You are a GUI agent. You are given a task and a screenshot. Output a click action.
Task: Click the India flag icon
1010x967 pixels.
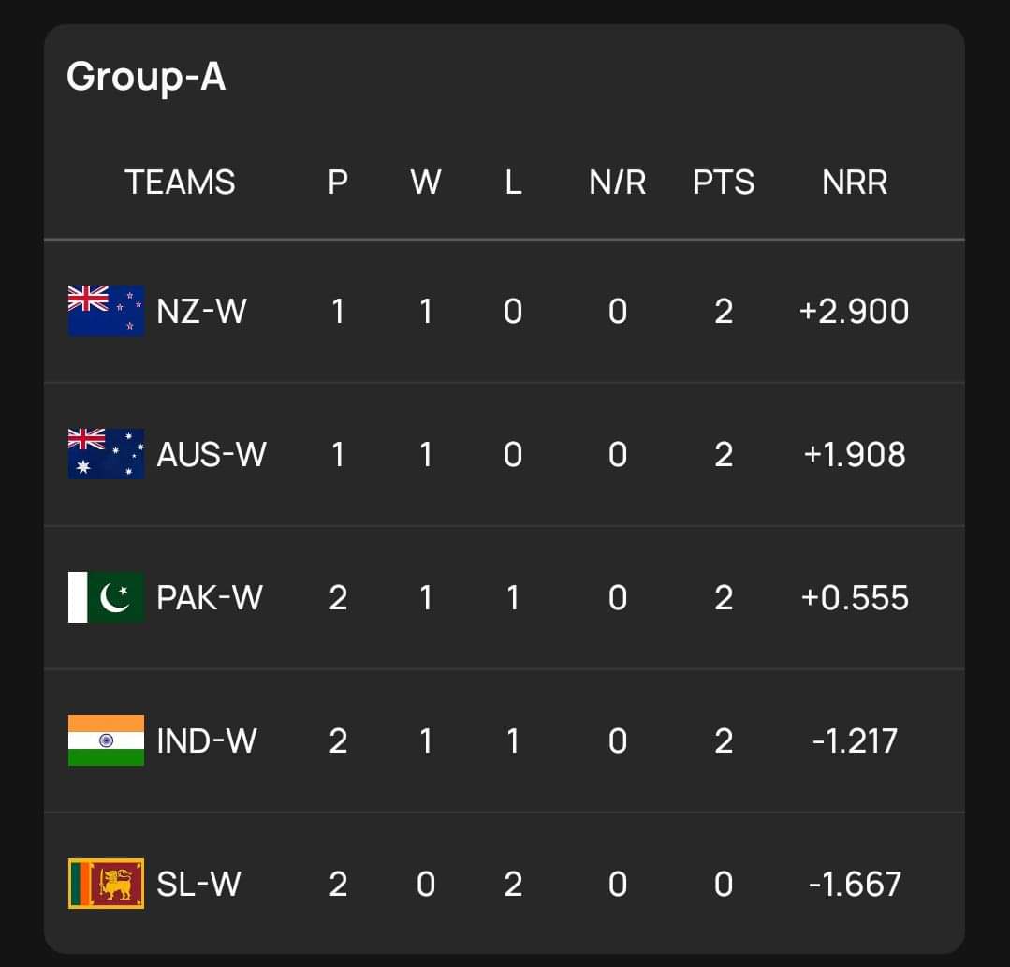(106, 740)
